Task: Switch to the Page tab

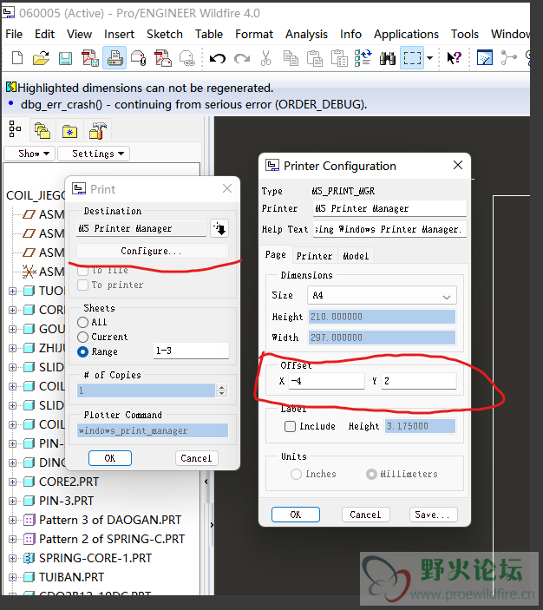Action: (x=275, y=255)
